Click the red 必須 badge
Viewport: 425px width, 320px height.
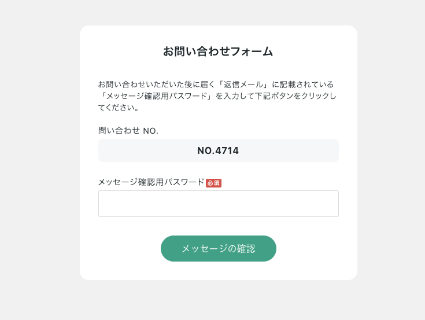[x=213, y=183]
